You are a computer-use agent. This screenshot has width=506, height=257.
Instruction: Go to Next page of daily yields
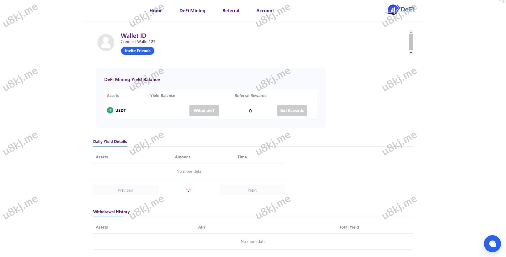coord(252,190)
